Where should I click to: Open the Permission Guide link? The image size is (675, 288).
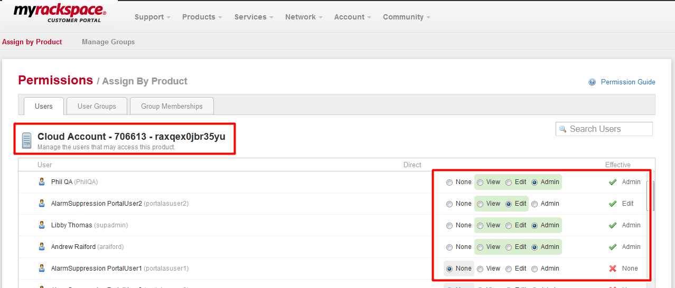(628, 82)
